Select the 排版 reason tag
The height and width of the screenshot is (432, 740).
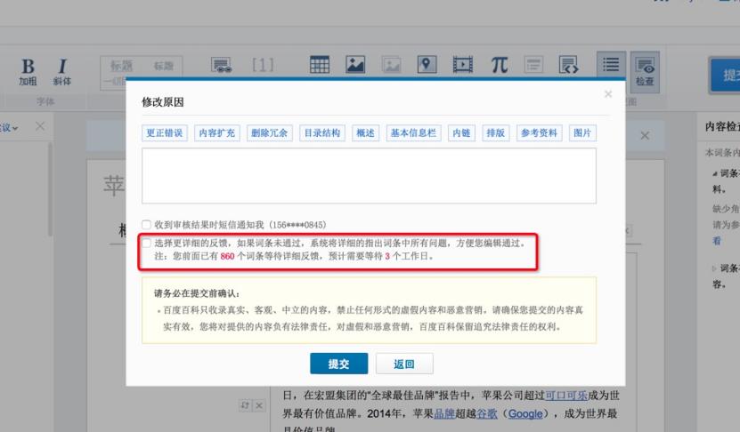tap(495, 132)
